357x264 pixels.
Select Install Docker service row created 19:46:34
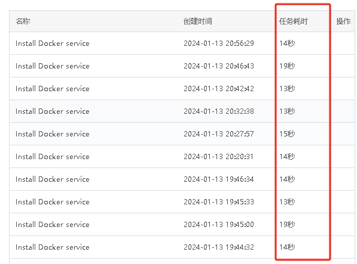[182, 179]
